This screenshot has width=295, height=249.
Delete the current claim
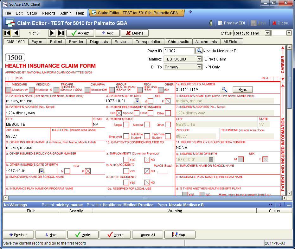(135, 33)
